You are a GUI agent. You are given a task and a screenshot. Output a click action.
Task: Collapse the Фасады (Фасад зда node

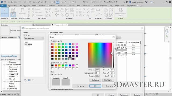tap(4, 65)
